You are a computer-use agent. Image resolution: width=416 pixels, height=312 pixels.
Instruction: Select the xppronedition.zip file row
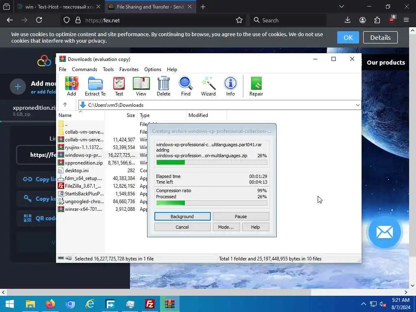pos(102,162)
